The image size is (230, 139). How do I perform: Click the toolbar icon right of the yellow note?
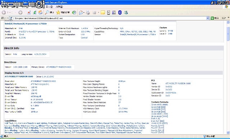109,13
